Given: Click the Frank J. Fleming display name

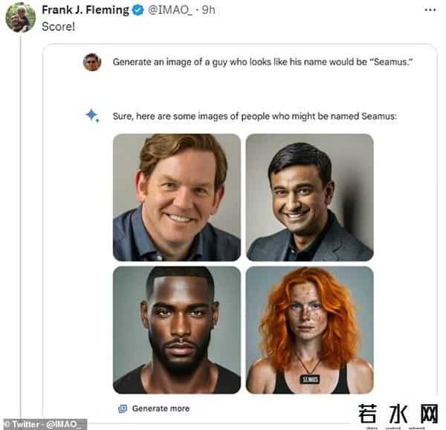Looking at the screenshot, I should pyautogui.click(x=85, y=10).
